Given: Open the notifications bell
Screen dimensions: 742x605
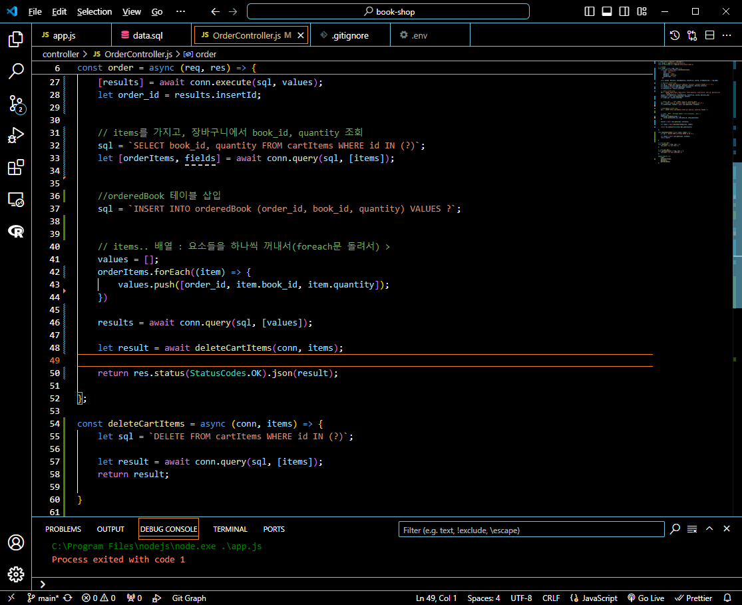Looking at the screenshot, I should click(727, 598).
